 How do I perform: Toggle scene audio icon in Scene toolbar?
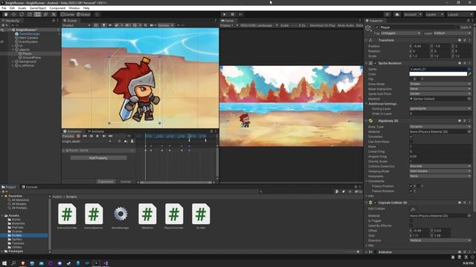(110, 25)
